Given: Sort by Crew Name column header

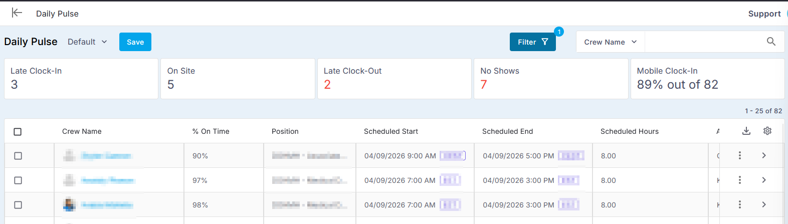Looking at the screenshot, I should click(82, 131).
